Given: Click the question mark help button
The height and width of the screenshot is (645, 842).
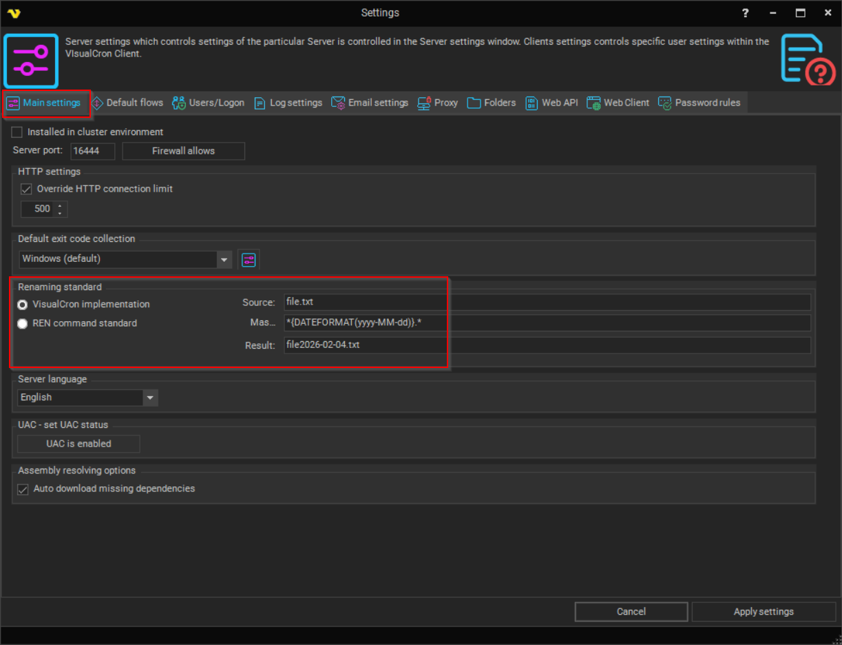Looking at the screenshot, I should [x=745, y=13].
